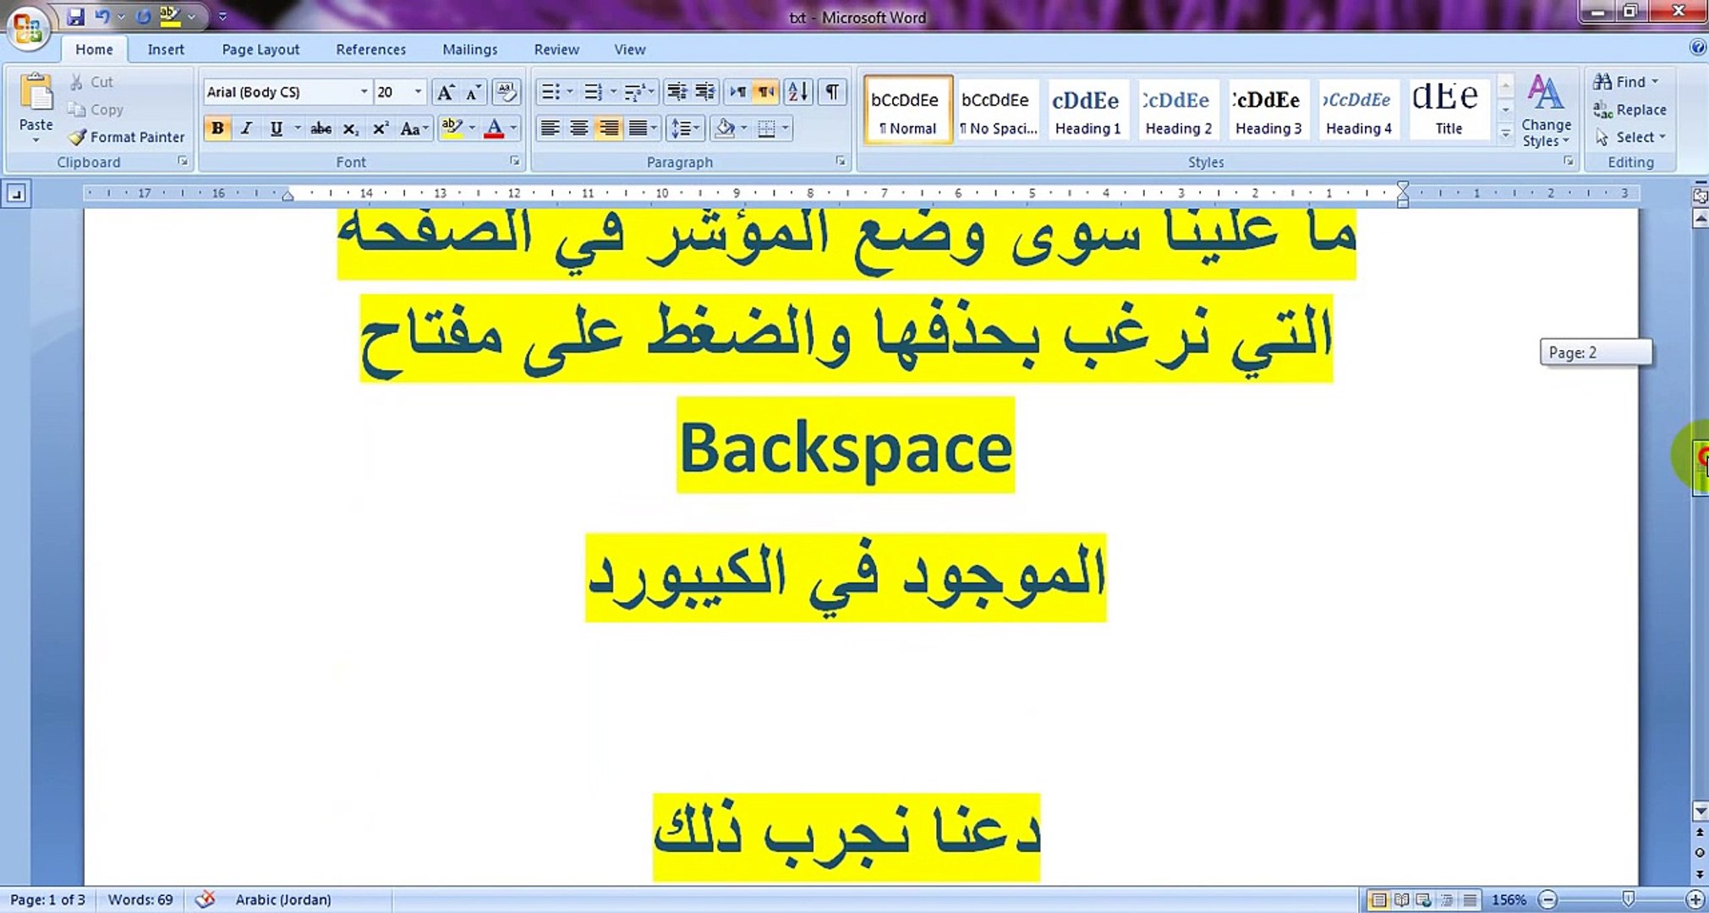Apply strikethrough formatting icon
This screenshot has height=913, width=1709.
click(x=320, y=128)
